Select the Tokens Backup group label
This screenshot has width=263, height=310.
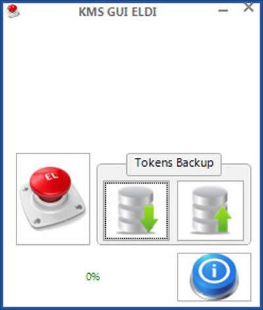[x=174, y=163]
